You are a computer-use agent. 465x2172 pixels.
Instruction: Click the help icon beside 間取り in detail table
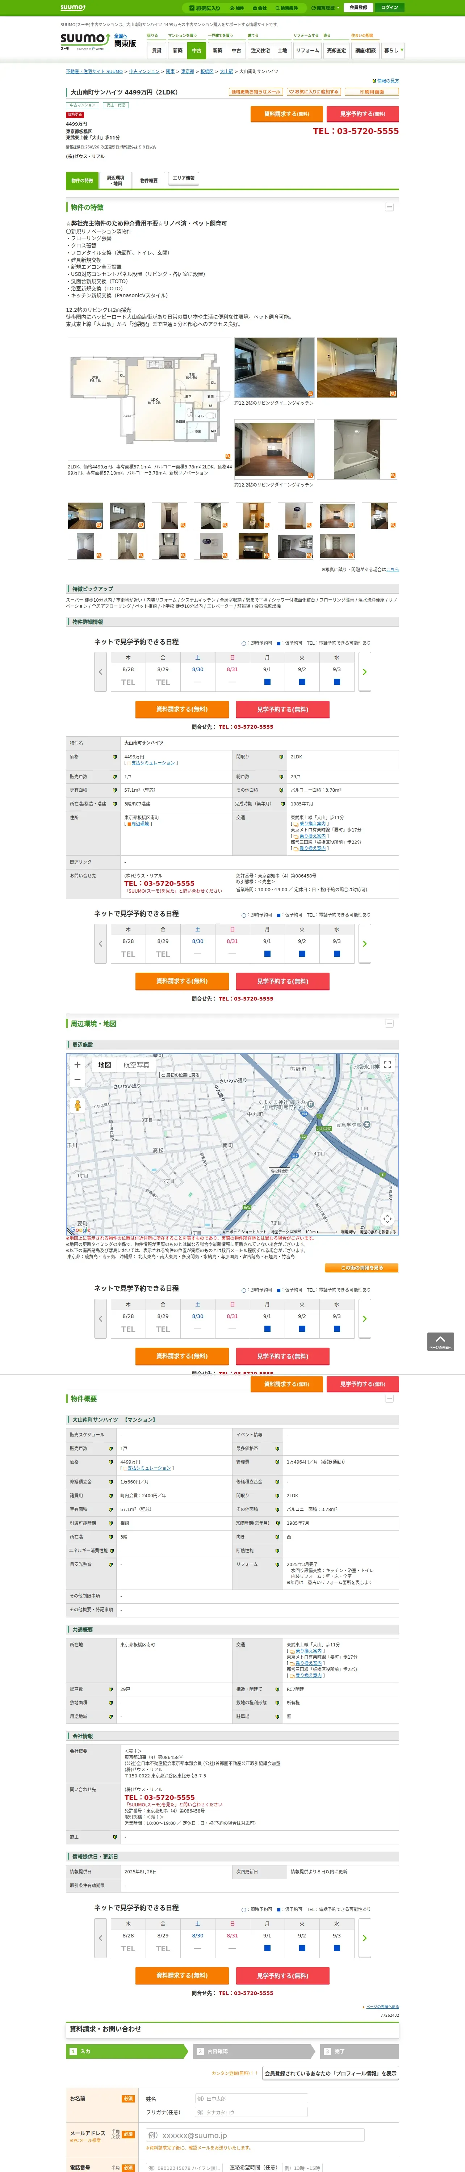tap(281, 757)
